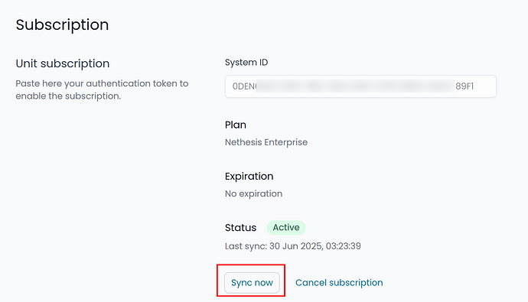This screenshot has height=302, width=528.
Task: Focus the System ID input field
Action: coord(360,86)
